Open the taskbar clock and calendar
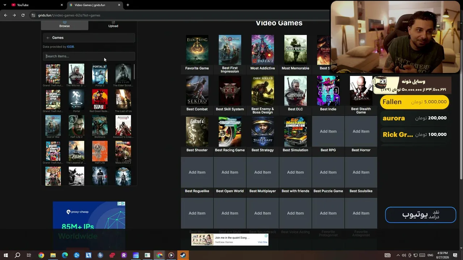 tap(442, 255)
